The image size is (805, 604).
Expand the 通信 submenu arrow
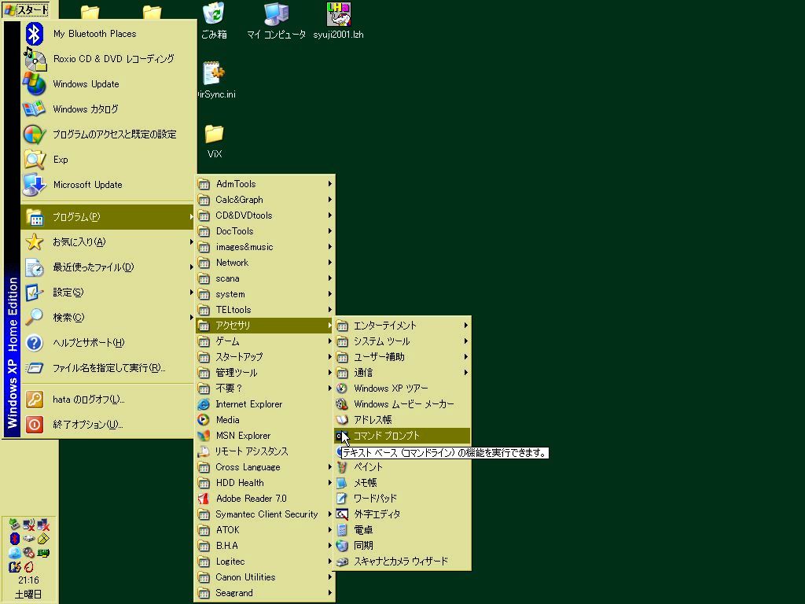coord(465,373)
